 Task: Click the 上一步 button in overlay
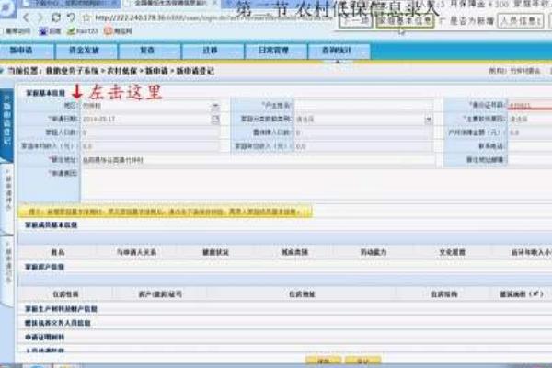tap(355, 21)
